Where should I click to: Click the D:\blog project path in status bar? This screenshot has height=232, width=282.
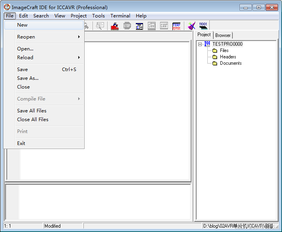240,226
